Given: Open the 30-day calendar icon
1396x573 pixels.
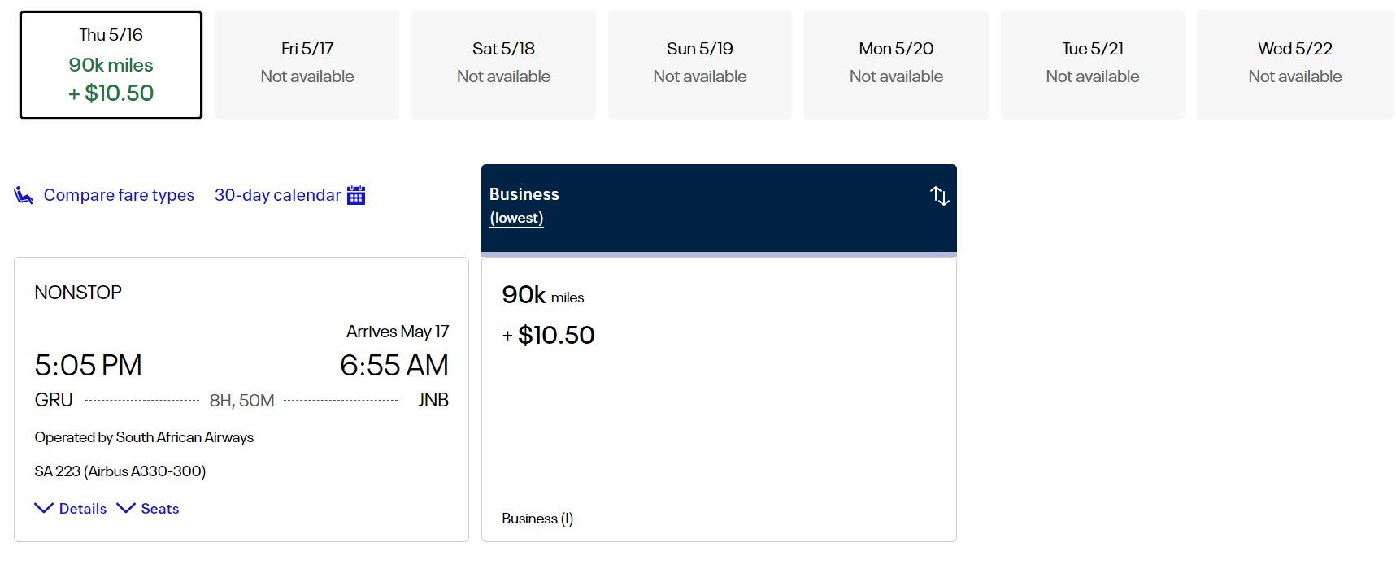Looking at the screenshot, I should coord(356,195).
